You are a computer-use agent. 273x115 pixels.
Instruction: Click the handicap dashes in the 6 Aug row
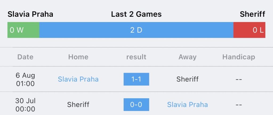click(239, 79)
